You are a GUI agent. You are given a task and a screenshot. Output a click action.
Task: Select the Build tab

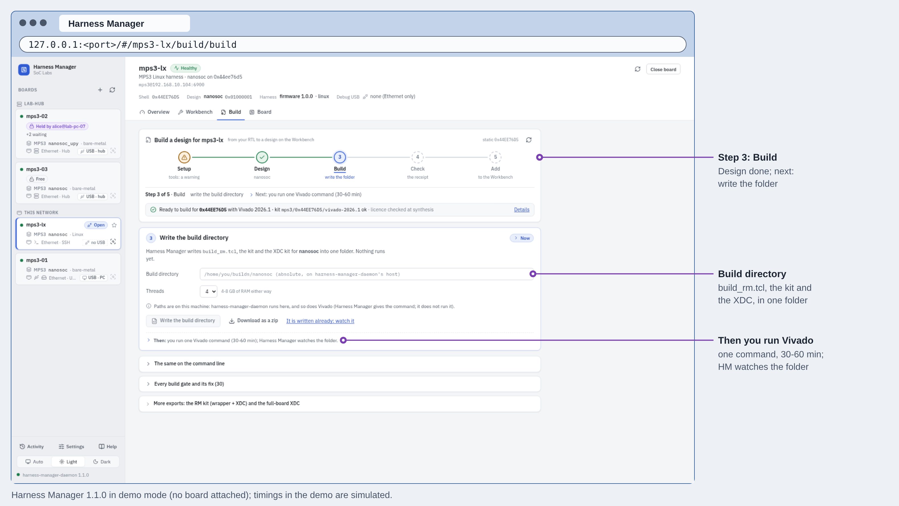click(231, 112)
